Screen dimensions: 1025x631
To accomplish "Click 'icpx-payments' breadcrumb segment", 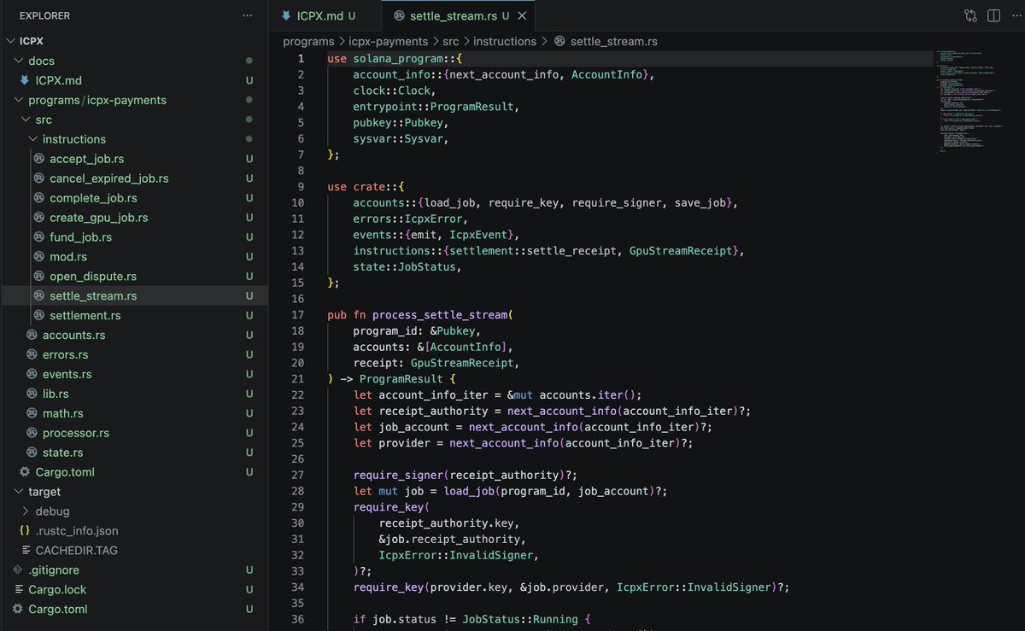I will coord(388,41).
